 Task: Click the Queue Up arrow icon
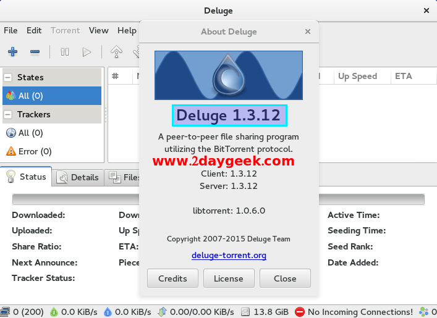pos(116,52)
